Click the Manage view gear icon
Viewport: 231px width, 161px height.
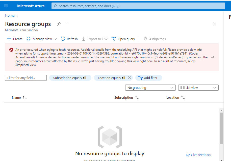point(29,39)
